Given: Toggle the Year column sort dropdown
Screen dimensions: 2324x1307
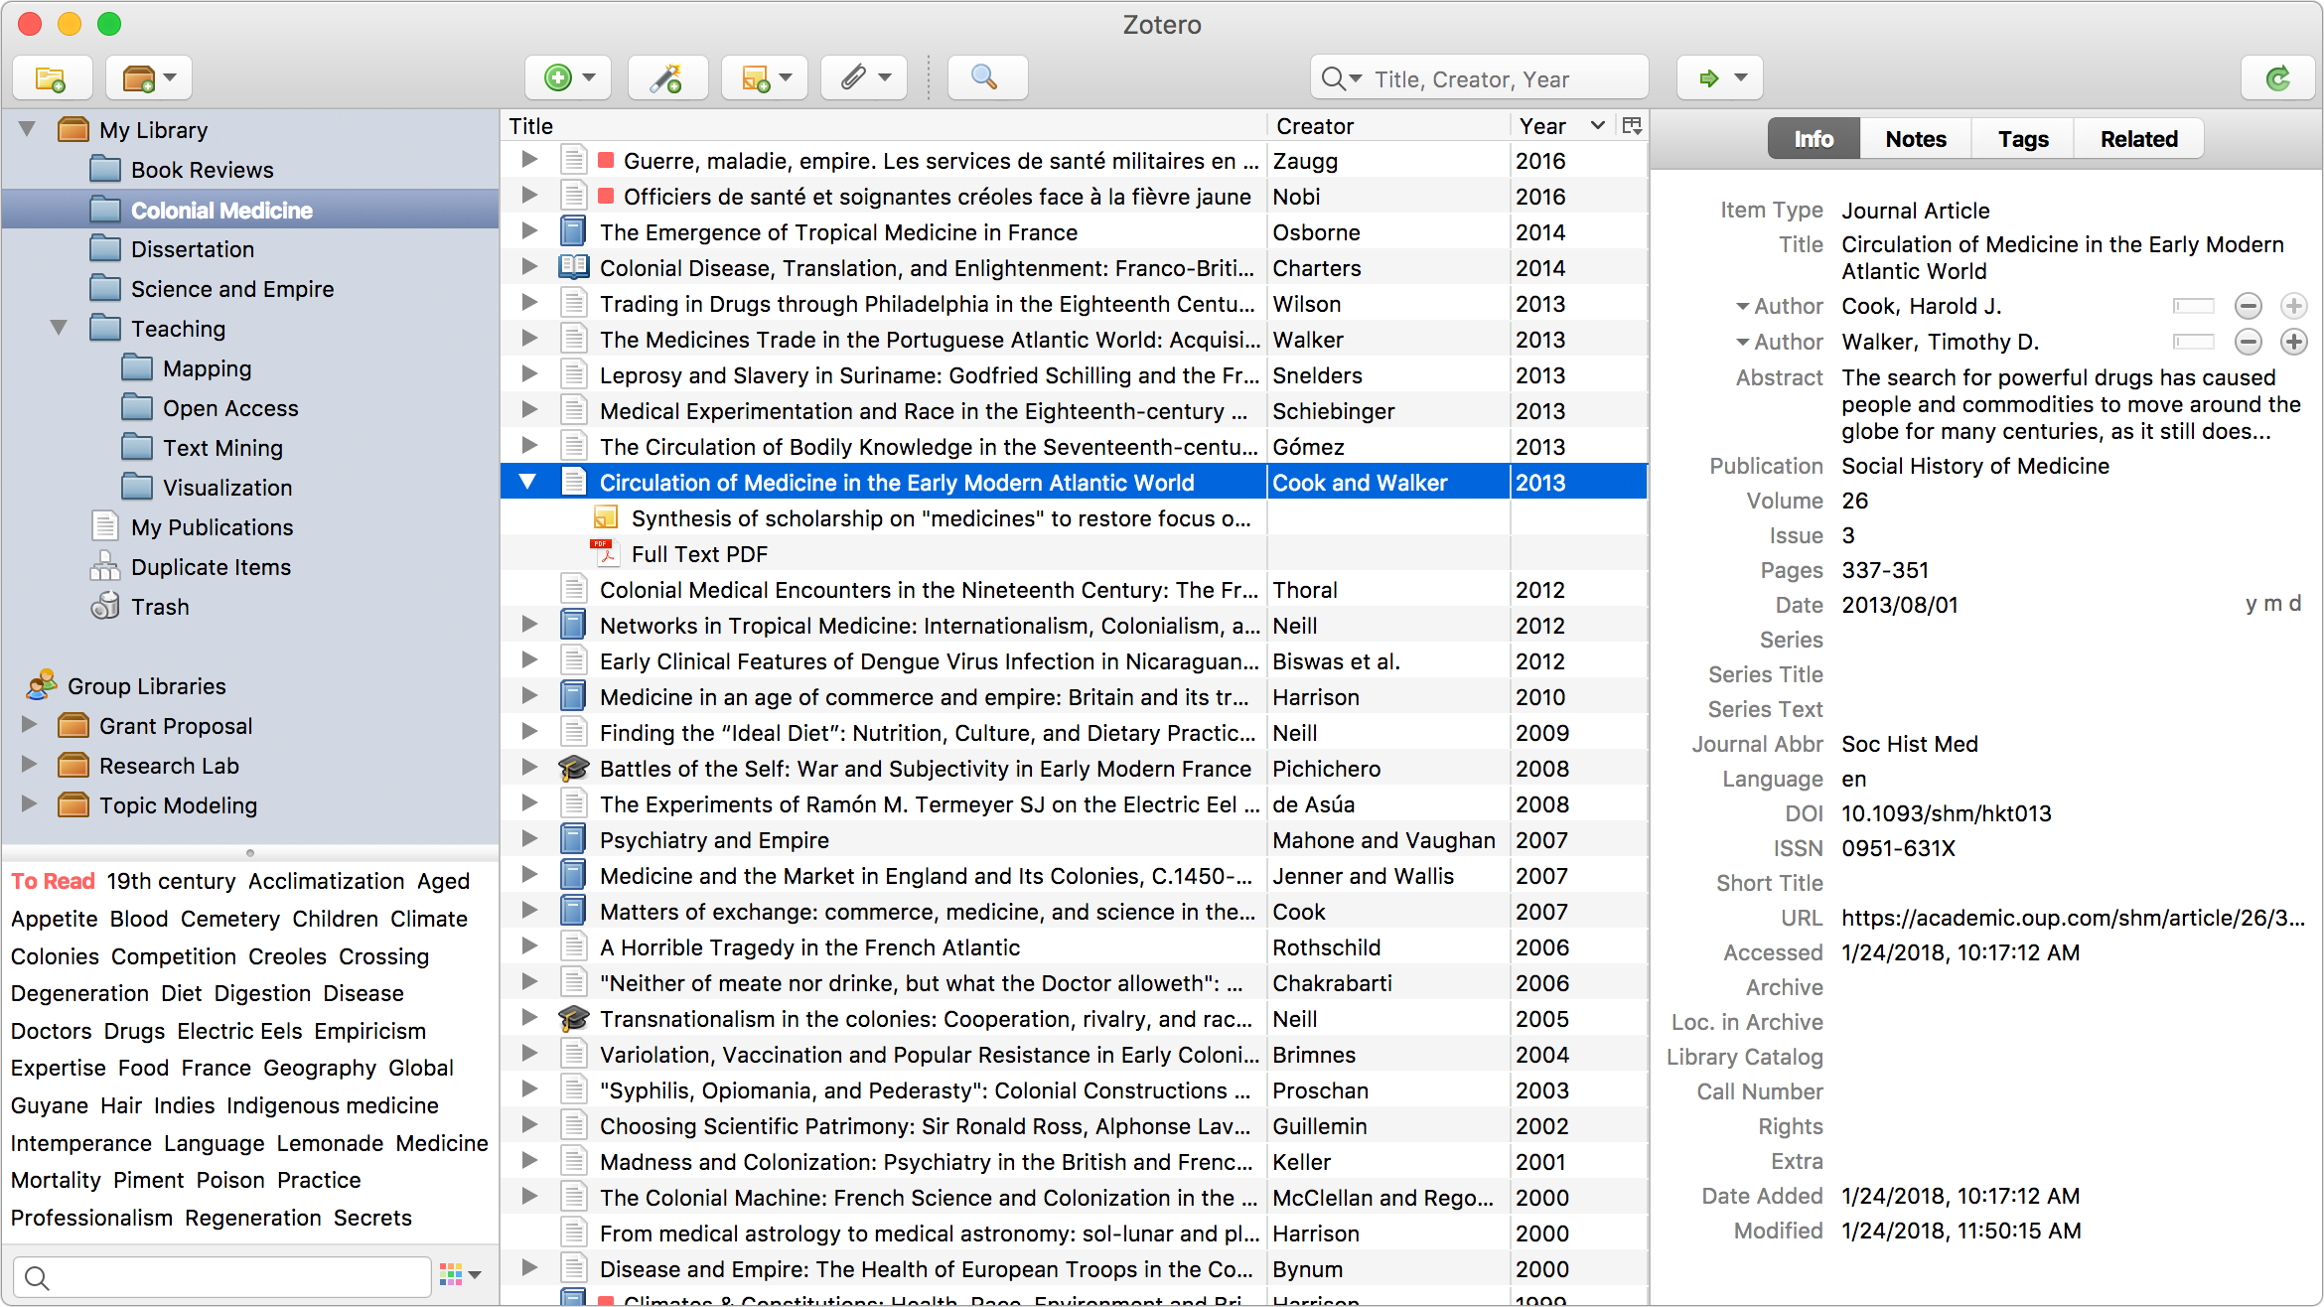Looking at the screenshot, I should pos(1598,126).
